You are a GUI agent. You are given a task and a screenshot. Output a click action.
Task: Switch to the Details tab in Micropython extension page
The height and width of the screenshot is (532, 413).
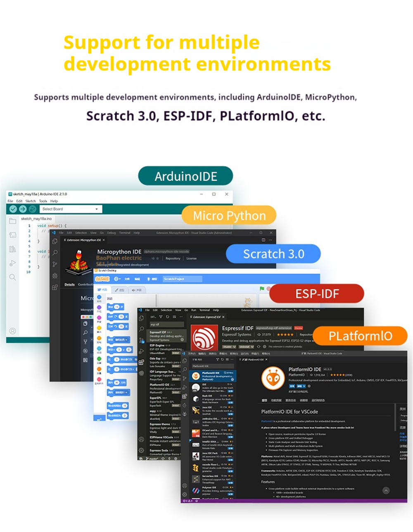pos(69,284)
